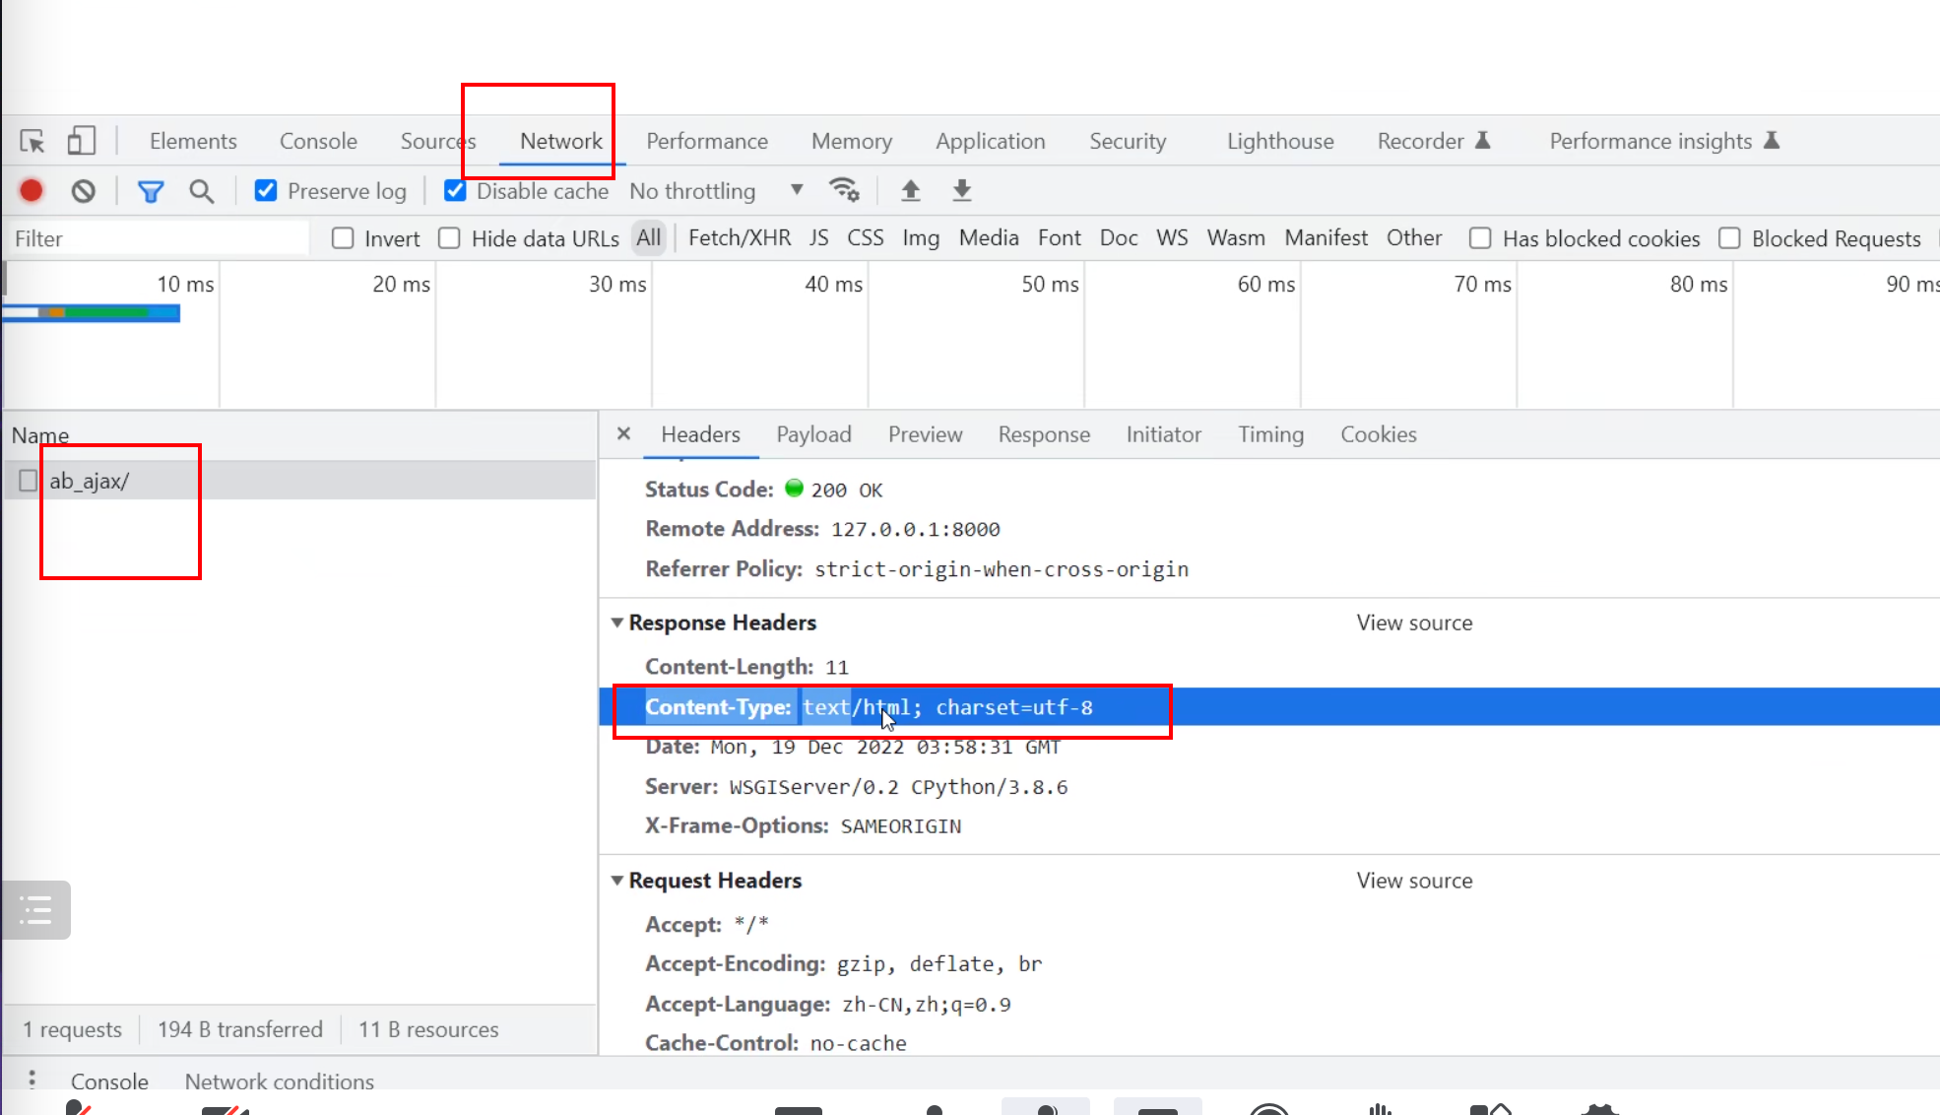Open the Recorder tab

pyautogui.click(x=1433, y=141)
